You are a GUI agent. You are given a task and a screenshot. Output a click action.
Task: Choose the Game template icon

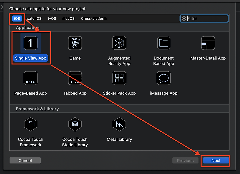tap(75, 43)
